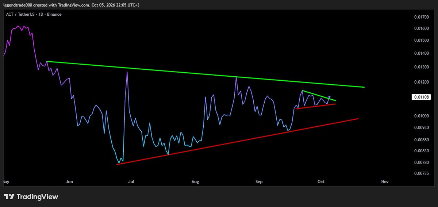Click the 0.01000 price axis label
Image resolution: width=438 pixels, height=207 pixels.
click(421, 116)
